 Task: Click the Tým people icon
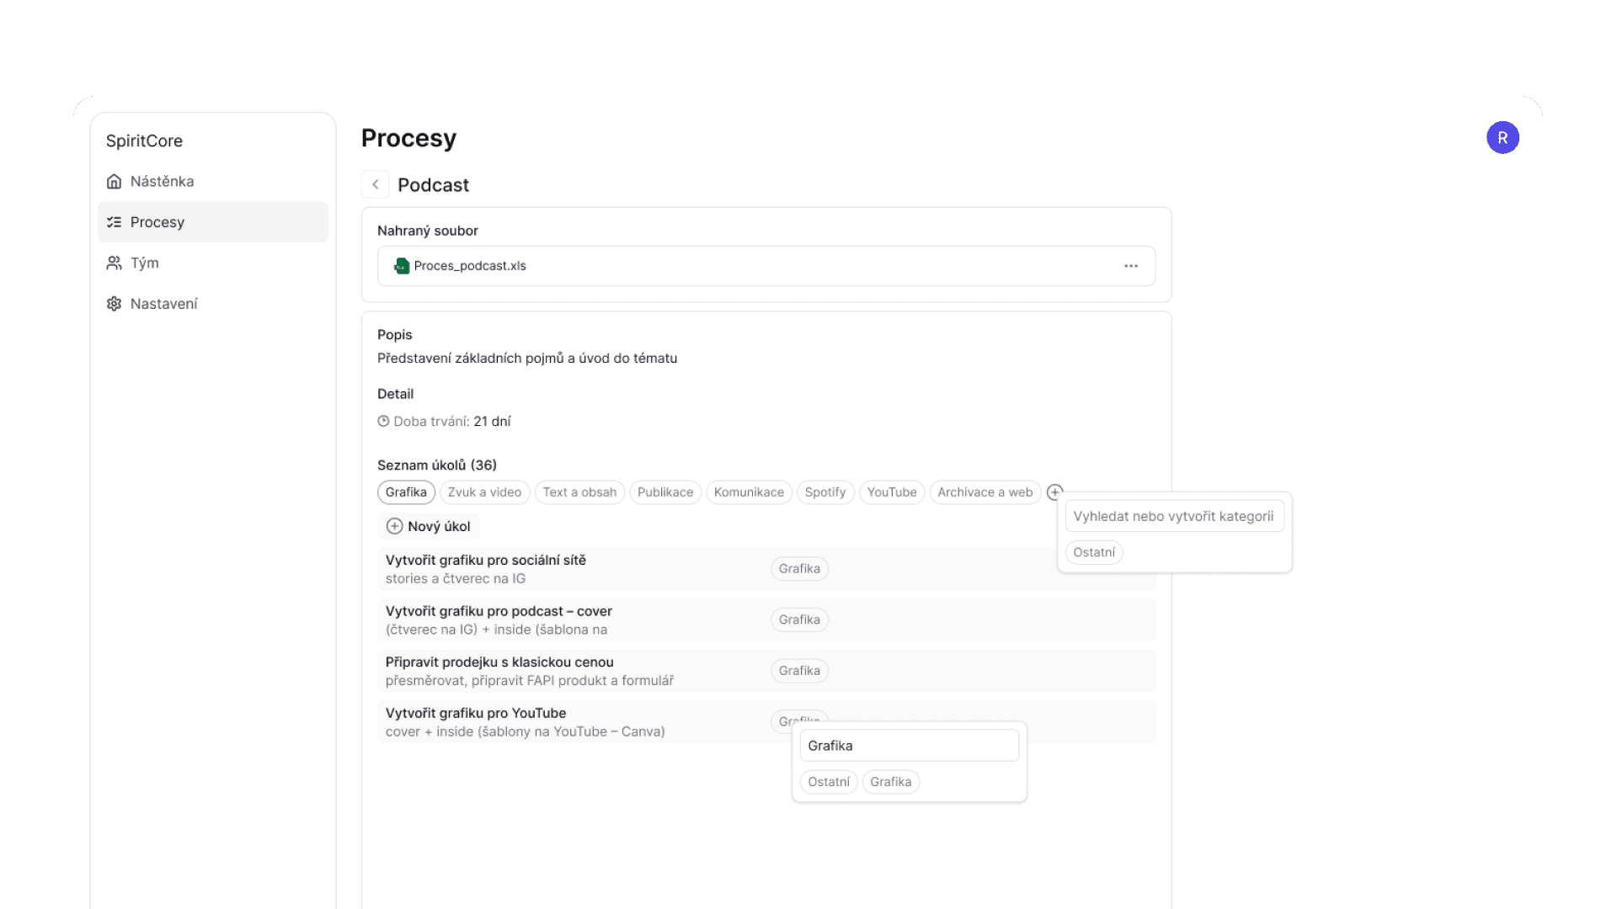114,263
